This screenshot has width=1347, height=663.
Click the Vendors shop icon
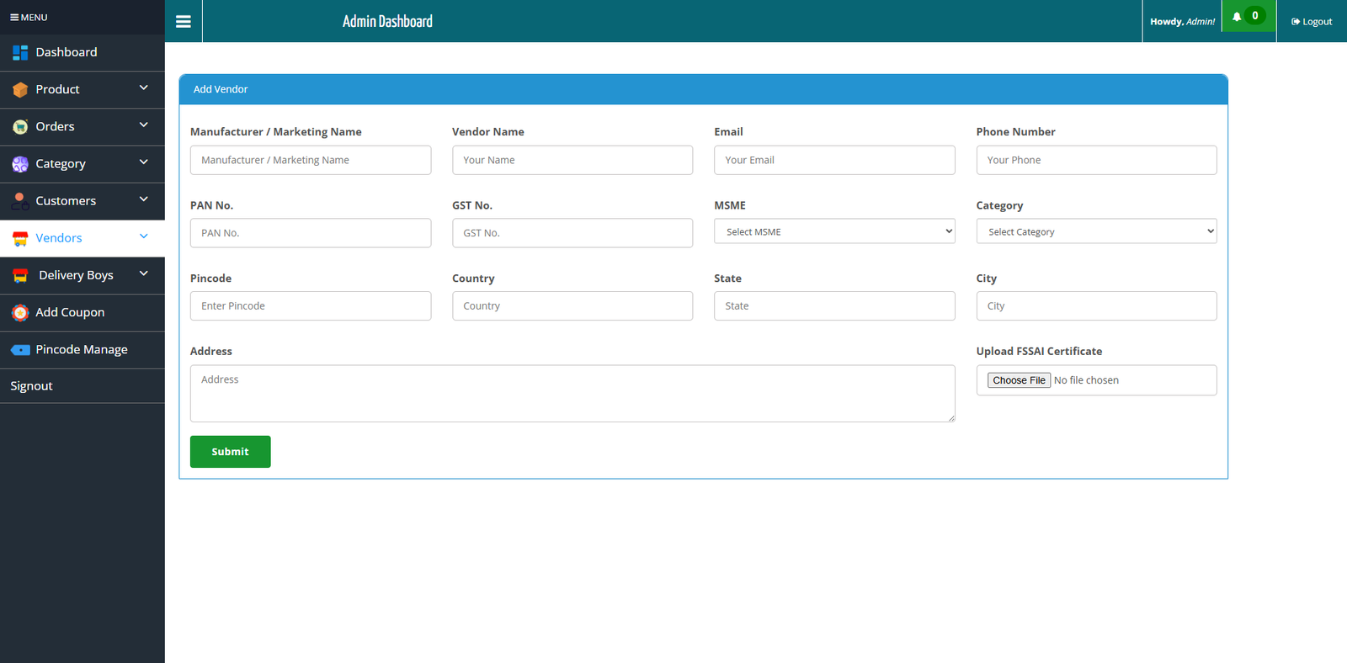point(20,239)
